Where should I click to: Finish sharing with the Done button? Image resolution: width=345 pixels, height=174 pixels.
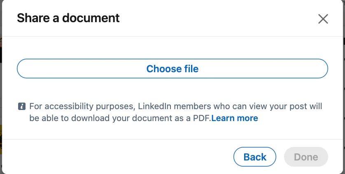tap(306, 157)
